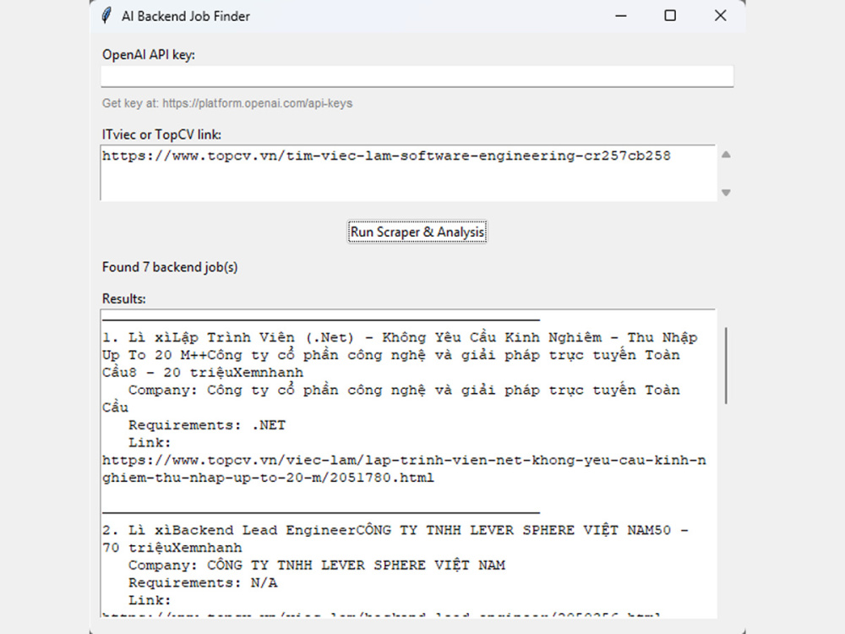The width and height of the screenshot is (845, 634).
Task: Click job 2 title 'Backend Lead Engineer'
Action: [264, 530]
